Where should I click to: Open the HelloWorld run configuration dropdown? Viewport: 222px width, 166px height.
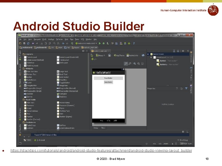click(x=86, y=43)
